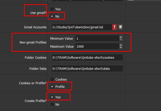Increase Maximum Value with up arrow
Screen dimensions: 161x111
tap(121, 45)
